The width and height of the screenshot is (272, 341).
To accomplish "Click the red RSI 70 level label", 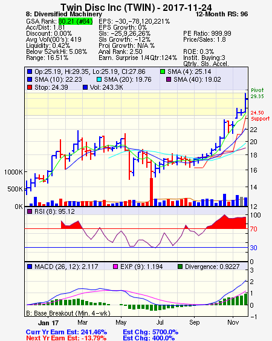I will tap(253, 229).
